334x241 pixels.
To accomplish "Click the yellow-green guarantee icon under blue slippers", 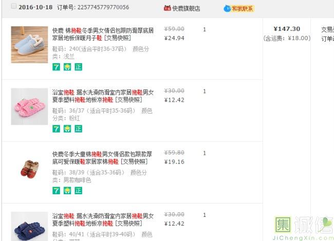I will (67, 67).
